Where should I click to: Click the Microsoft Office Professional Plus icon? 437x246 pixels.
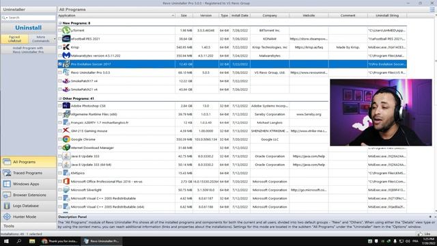(66, 181)
